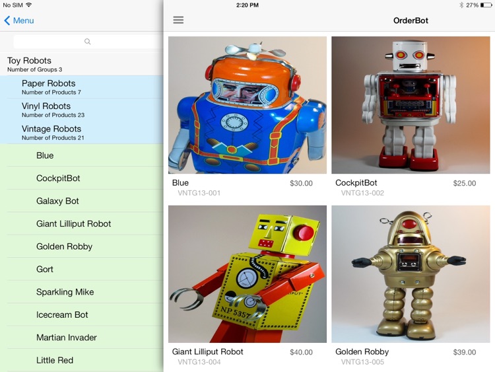Click the CockpitBot caption under its image
The width and height of the screenshot is (495, 372).
point(356,182)
